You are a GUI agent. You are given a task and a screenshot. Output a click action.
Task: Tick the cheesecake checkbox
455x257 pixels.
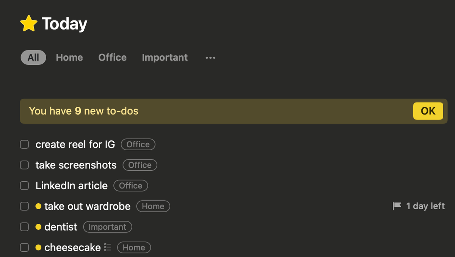click(24, 247)
